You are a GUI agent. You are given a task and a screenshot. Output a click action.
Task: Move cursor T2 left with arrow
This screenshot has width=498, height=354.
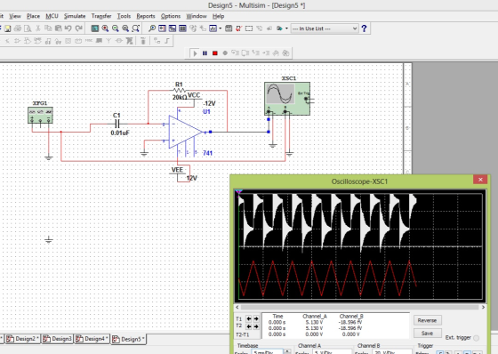pyautogui.click(x=249, y=326)
